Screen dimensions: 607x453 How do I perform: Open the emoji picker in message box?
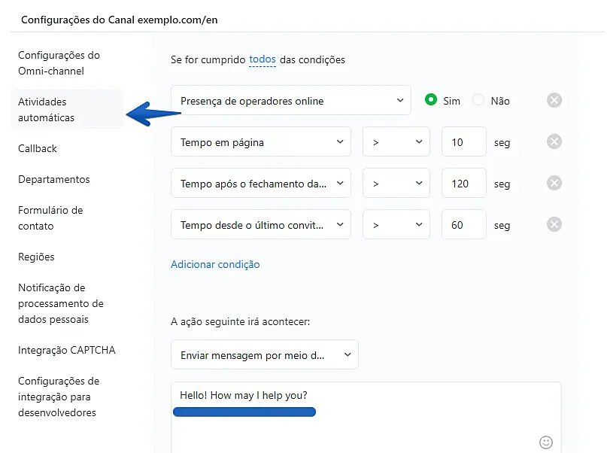pyautogui.click(x=547, y=442)
